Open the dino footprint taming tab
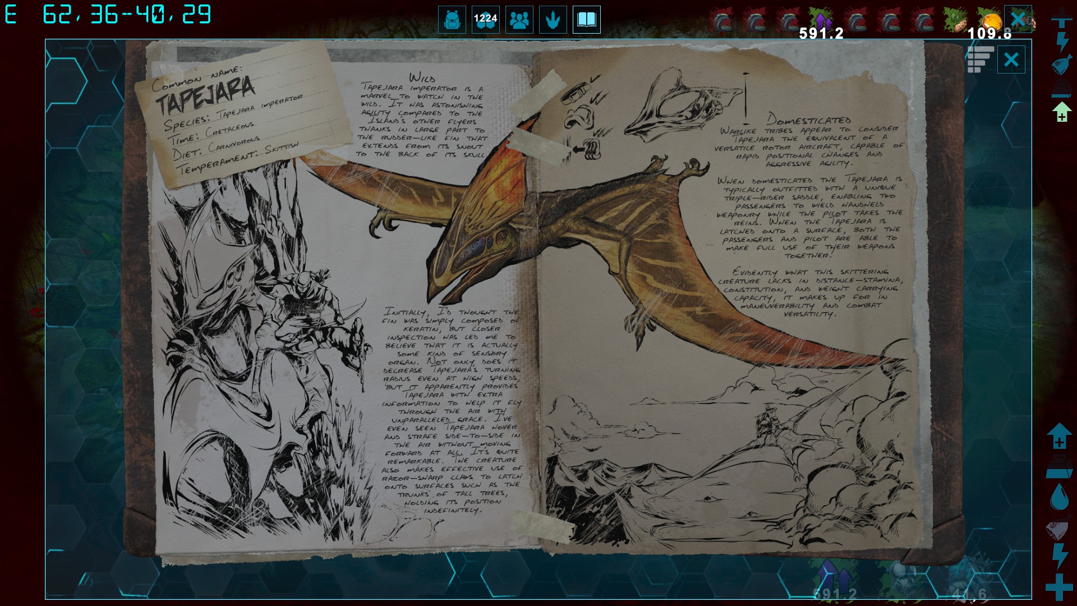 pyautogui.click(x=553, y=20)
